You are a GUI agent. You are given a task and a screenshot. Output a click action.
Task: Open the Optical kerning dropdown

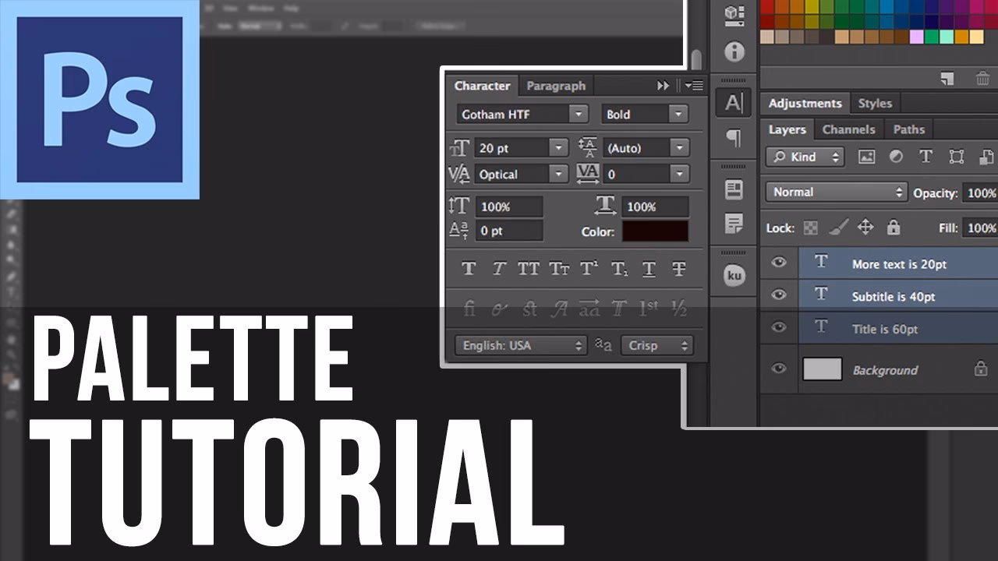pyautogui.click(x=558, y=174)
